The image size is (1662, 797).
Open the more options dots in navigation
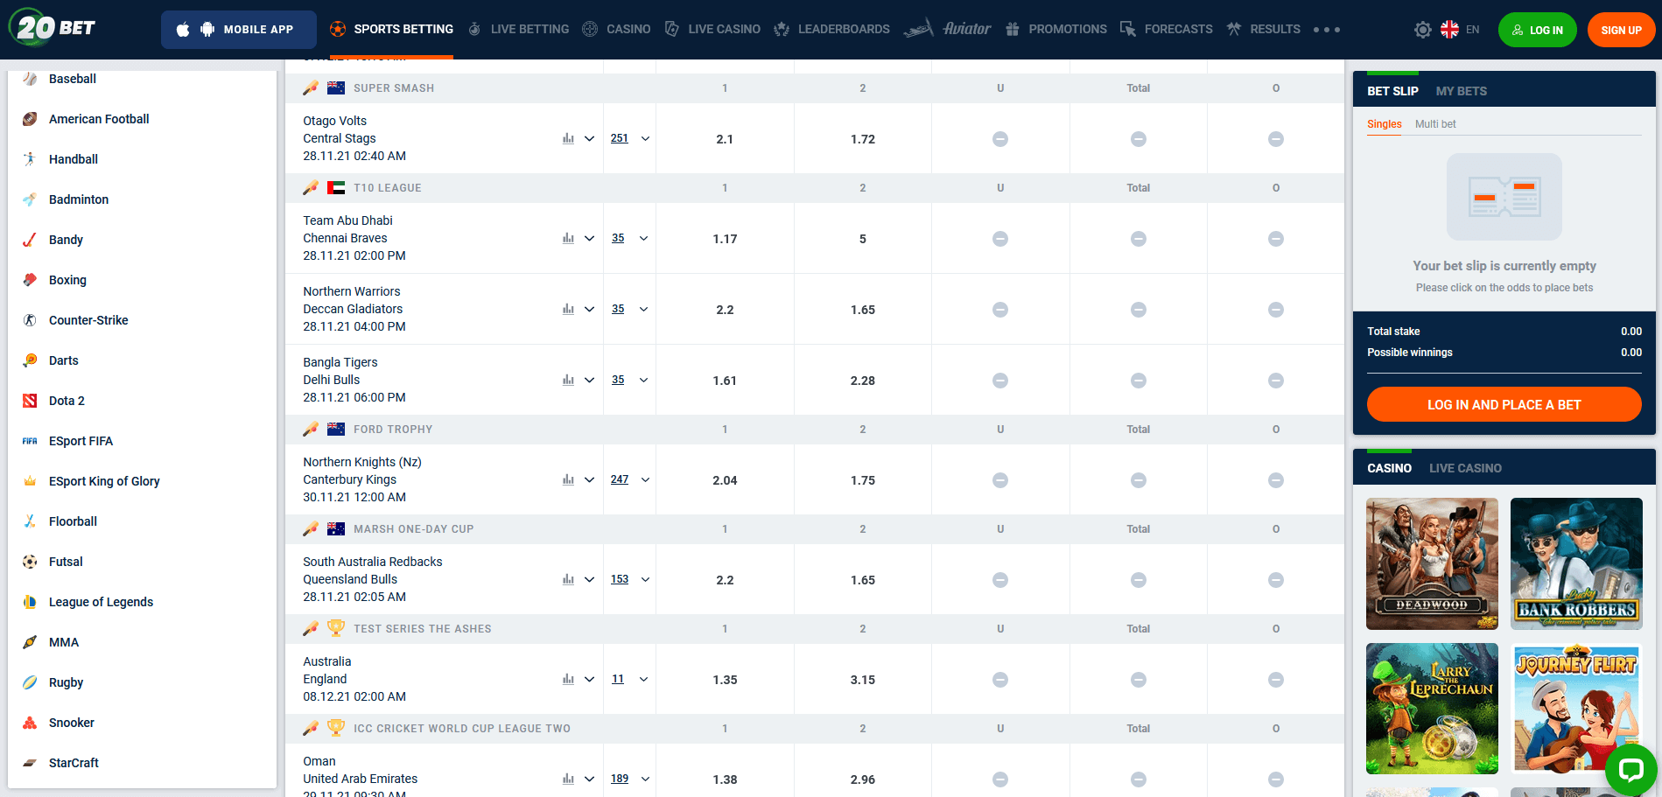click(x=1327, y=30)
